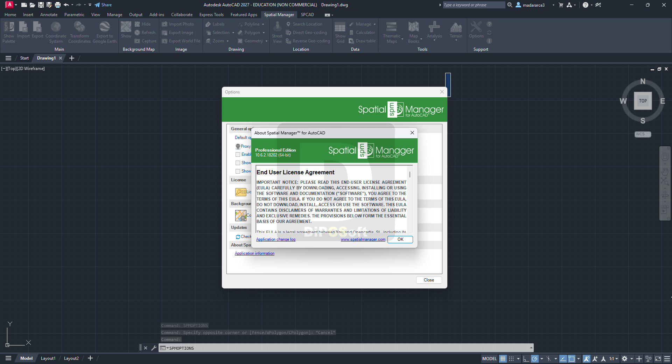Screen dimensions: 672x364
Task: Click the Customization hamburger icon in status bar
Action: click(x=667, y=358)
